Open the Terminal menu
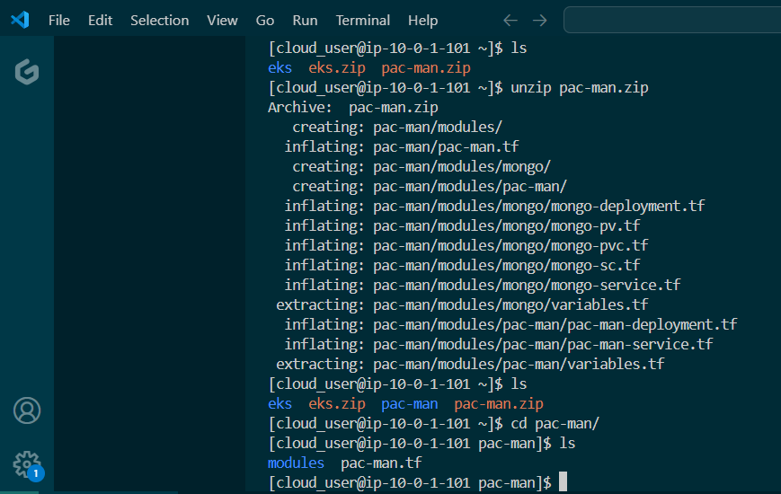 [x=363, y=20]
